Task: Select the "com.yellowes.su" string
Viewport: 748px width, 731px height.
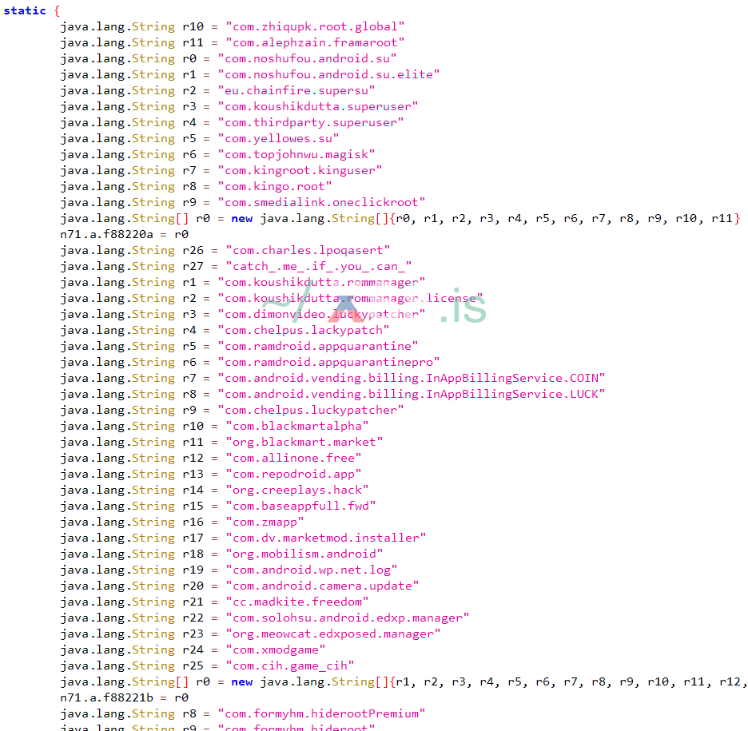Action: [x=279, y=139]
